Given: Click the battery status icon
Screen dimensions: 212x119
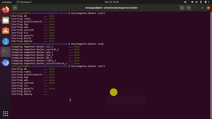Looking at the screenshot, I should 205,2.
